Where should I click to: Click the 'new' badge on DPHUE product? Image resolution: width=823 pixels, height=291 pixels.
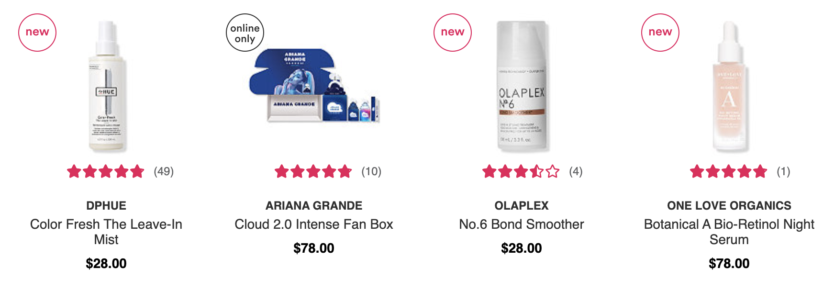(37, 33)
